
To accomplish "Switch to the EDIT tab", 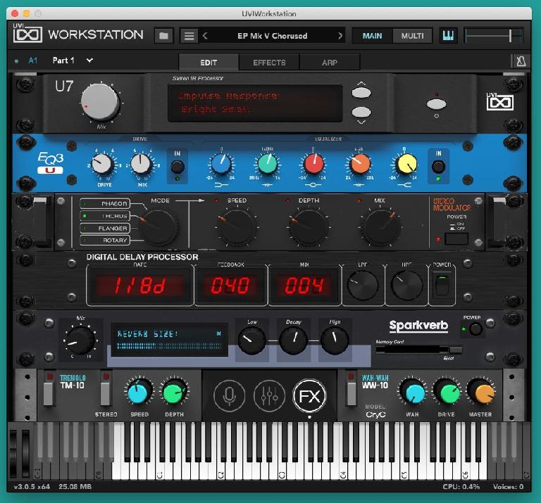I will click(209, 63).
